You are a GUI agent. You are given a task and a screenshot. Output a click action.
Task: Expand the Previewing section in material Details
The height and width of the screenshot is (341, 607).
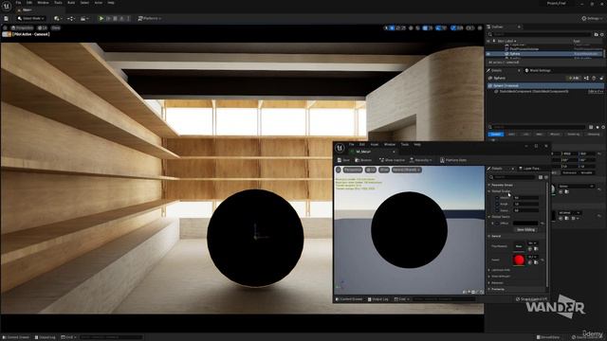[x=489, y=289]
